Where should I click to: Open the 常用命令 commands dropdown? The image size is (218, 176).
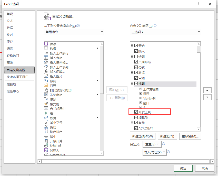pos(74,32)
